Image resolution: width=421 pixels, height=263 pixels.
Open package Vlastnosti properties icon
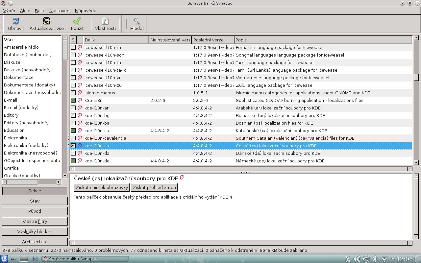105,21
